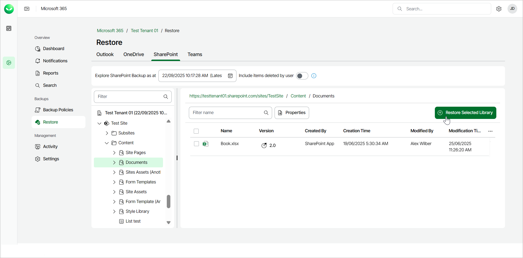The image size is (523, 258).
Task: Click the version history icon next to 2.0
Action: point(264,145)
